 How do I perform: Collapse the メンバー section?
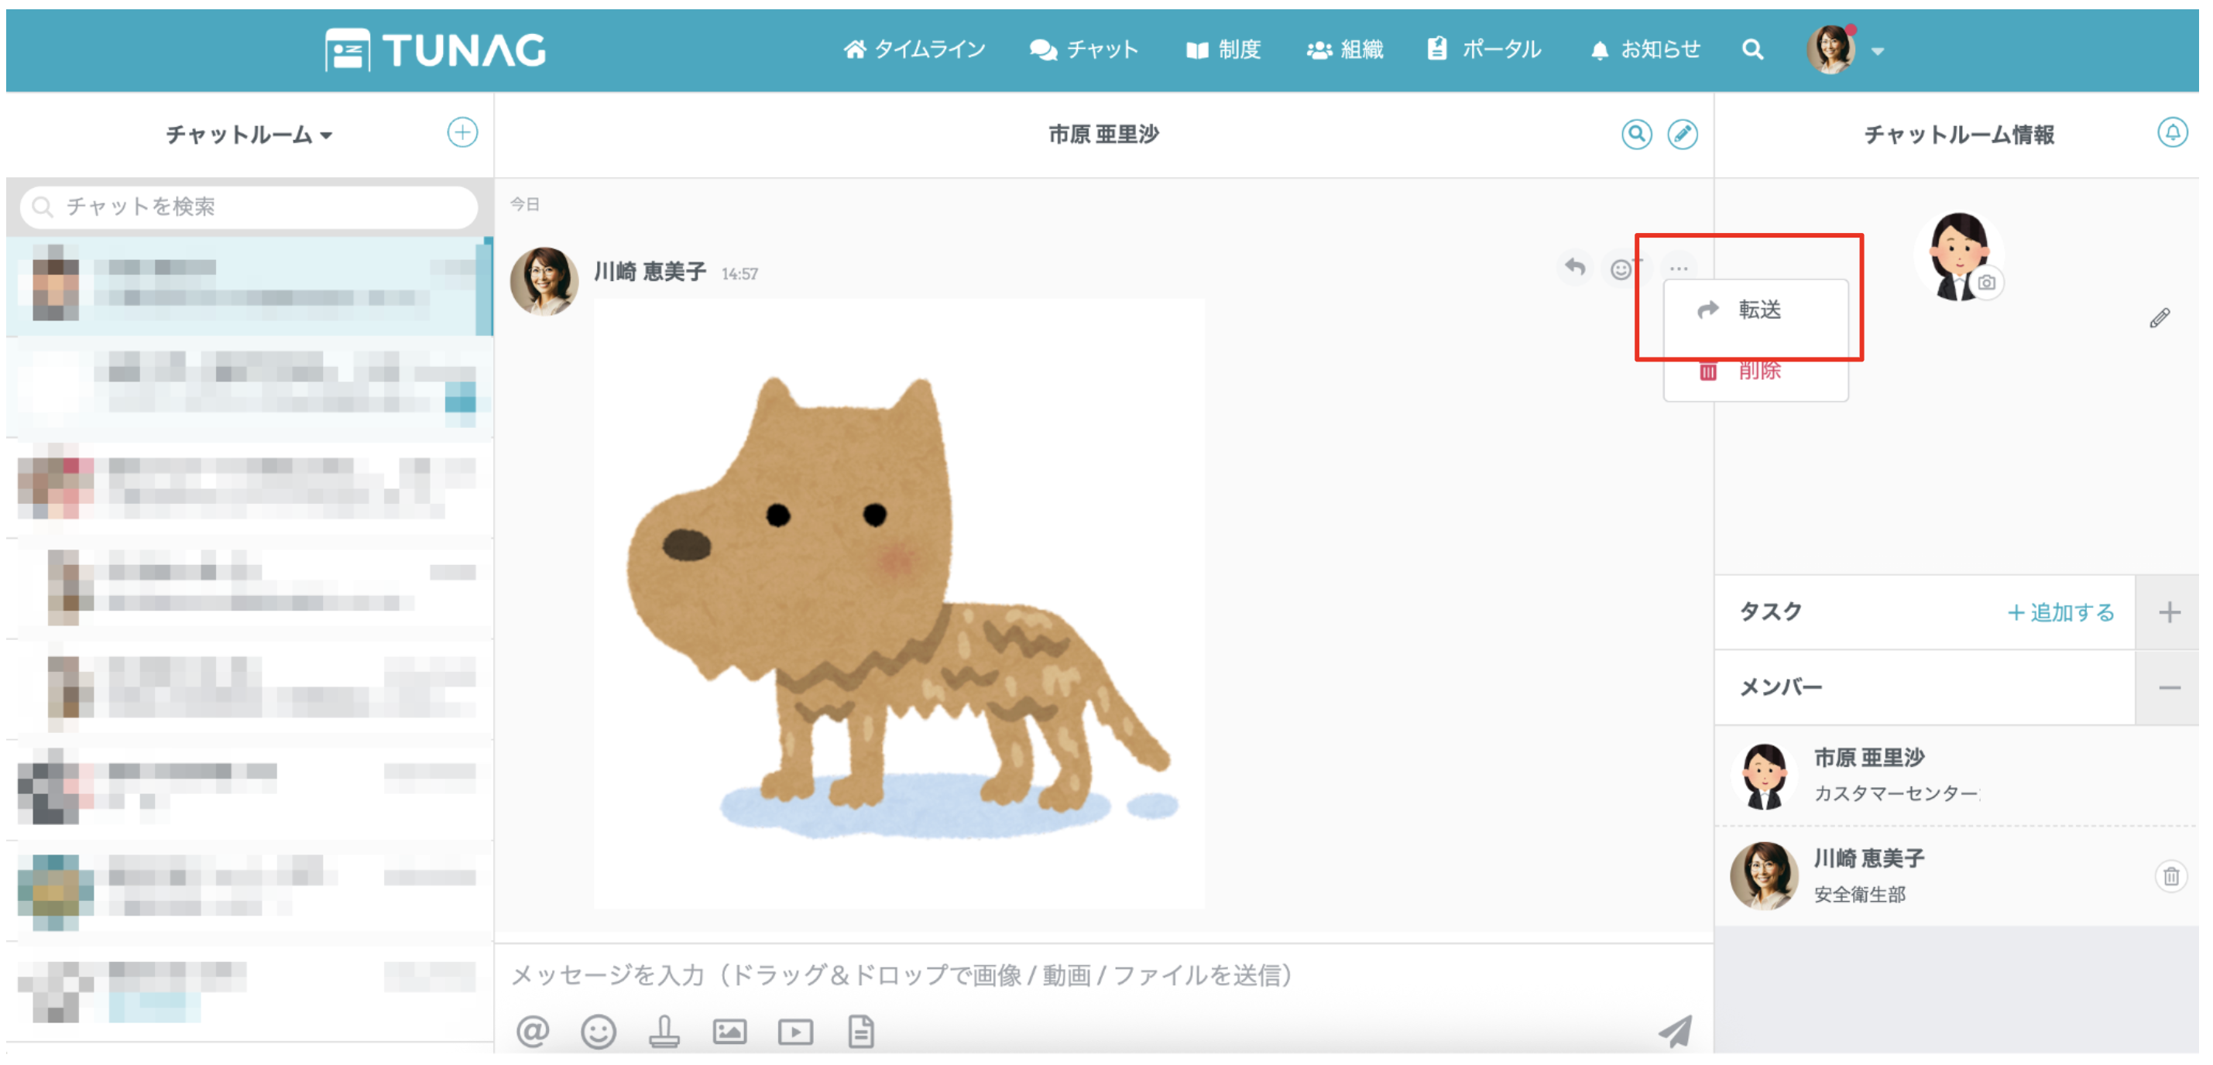(2169, 687)
